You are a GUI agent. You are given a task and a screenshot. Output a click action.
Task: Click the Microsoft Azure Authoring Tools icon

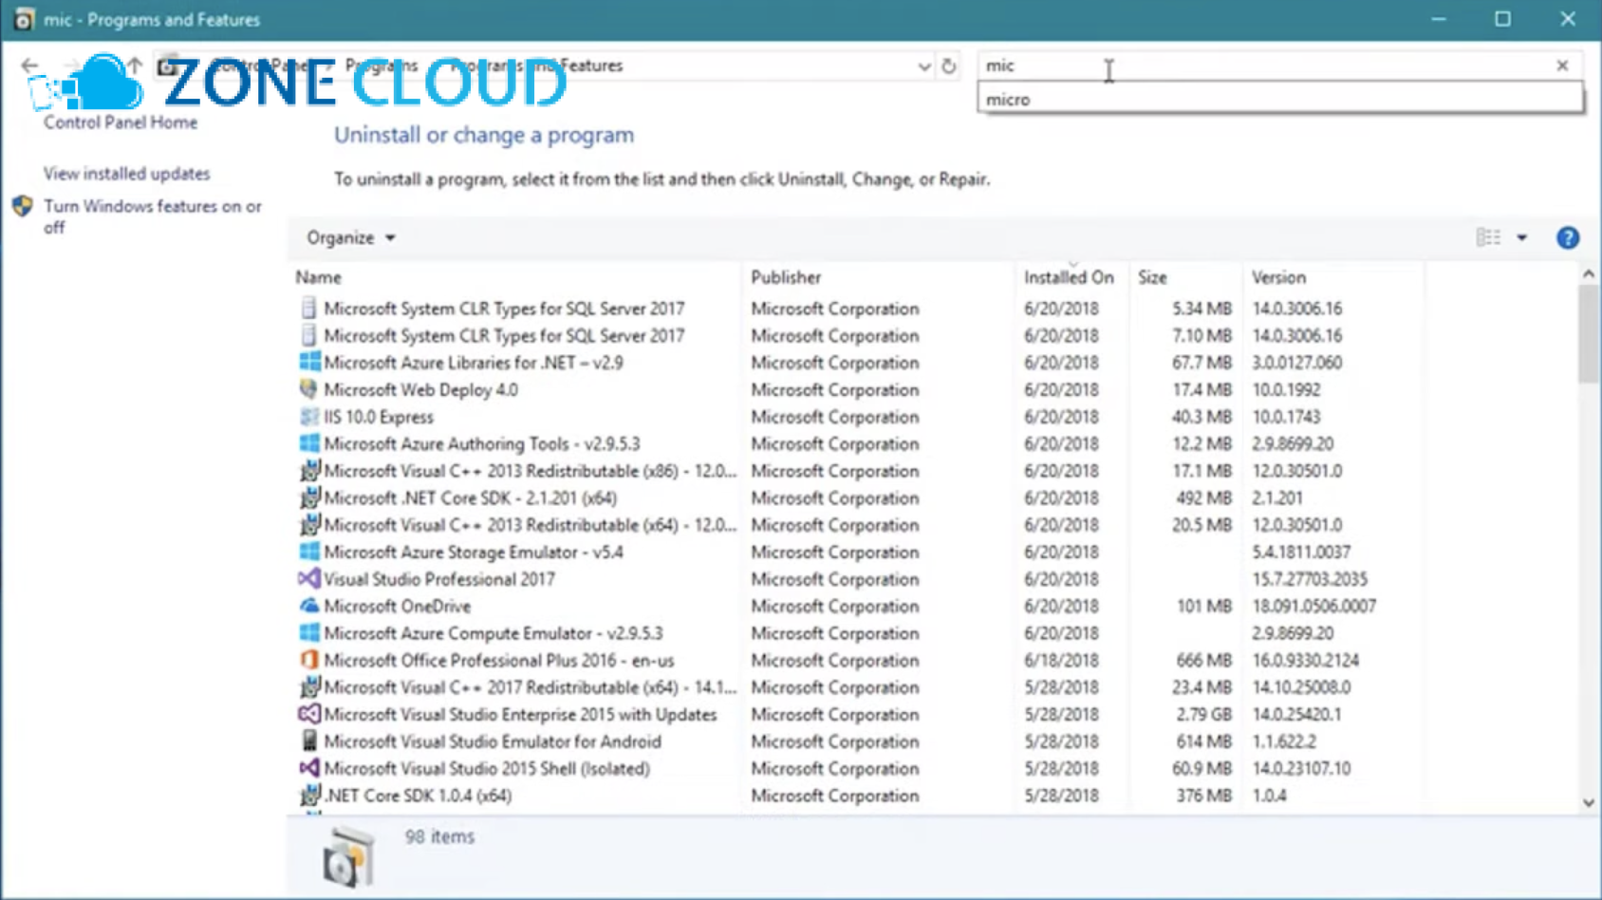pos(308,443)
